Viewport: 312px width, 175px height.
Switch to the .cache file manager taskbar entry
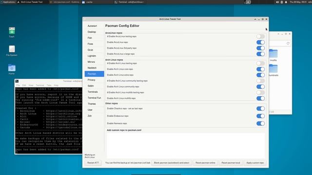pos(97,2)
